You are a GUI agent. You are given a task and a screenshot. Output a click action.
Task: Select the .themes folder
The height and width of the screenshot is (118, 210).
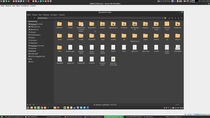[156, 37]
